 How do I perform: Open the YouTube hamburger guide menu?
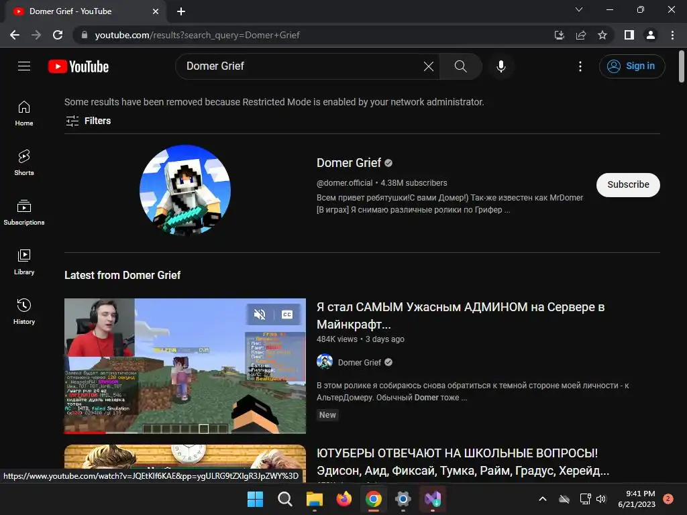[x=24, y=66]
